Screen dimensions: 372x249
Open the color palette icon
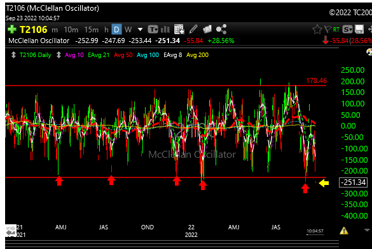pos(369,51)
